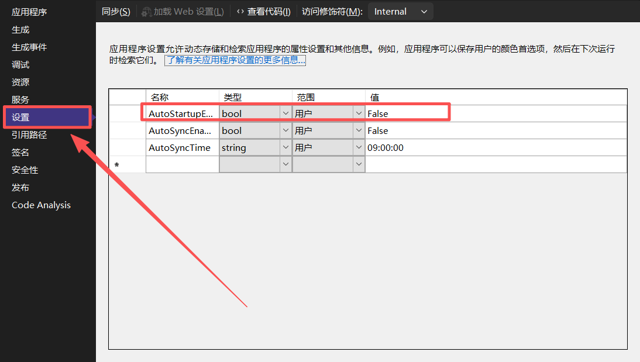Open the Code Analysis tab
The height and width of the screenshot is (362, 640).
41,205
